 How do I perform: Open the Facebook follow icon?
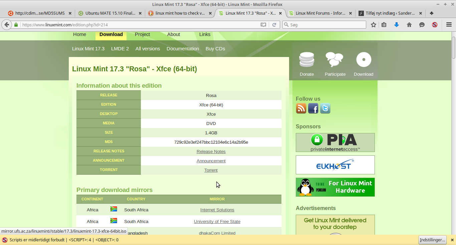point(313,108)
